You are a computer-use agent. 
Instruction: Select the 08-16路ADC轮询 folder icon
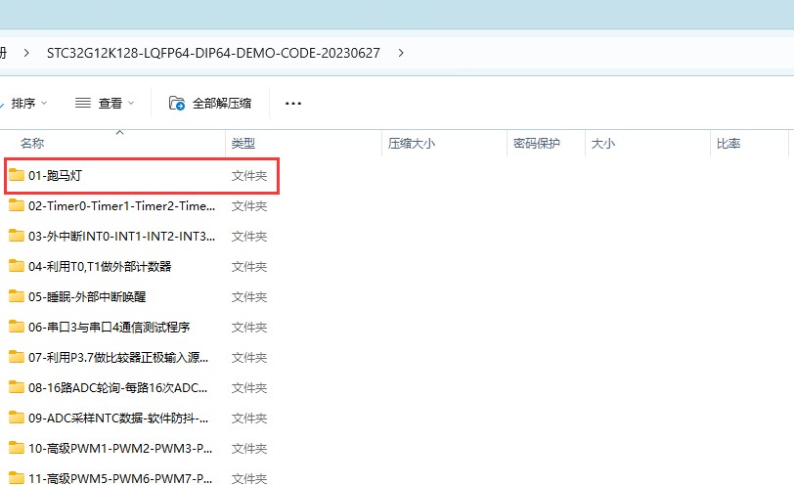17,388
